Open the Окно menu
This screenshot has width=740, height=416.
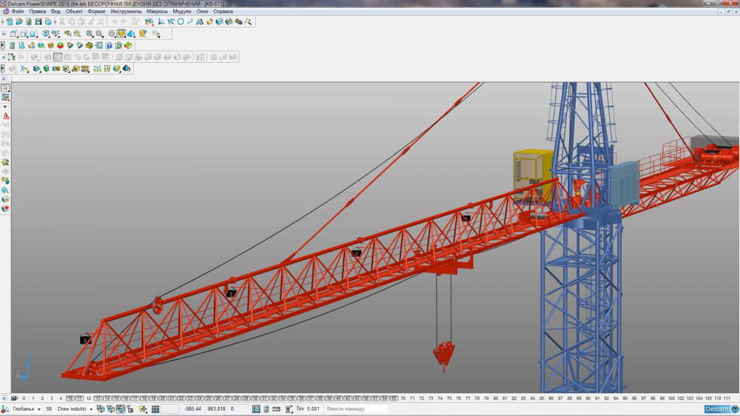202,11
